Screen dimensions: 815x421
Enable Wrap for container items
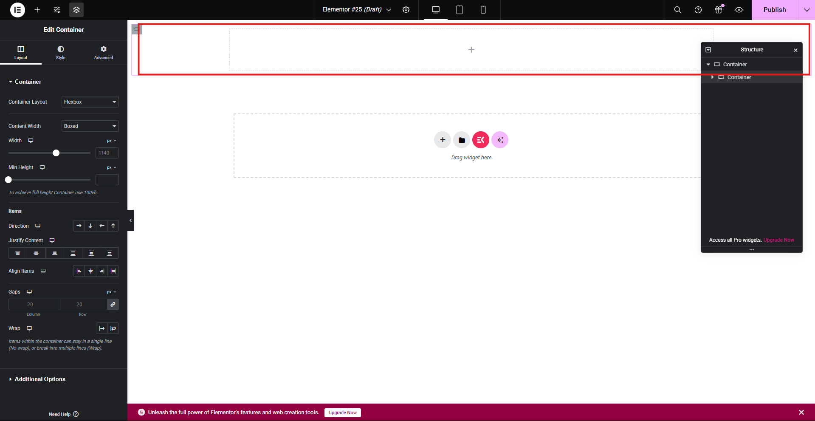pos(113,328)
